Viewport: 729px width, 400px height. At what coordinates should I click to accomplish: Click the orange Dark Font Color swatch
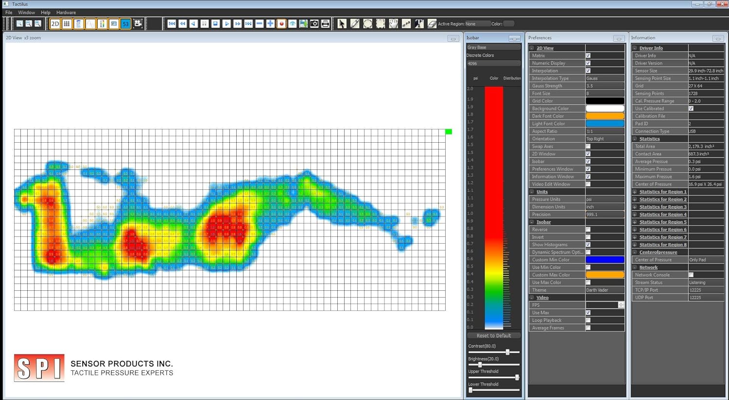click(605, 116)
